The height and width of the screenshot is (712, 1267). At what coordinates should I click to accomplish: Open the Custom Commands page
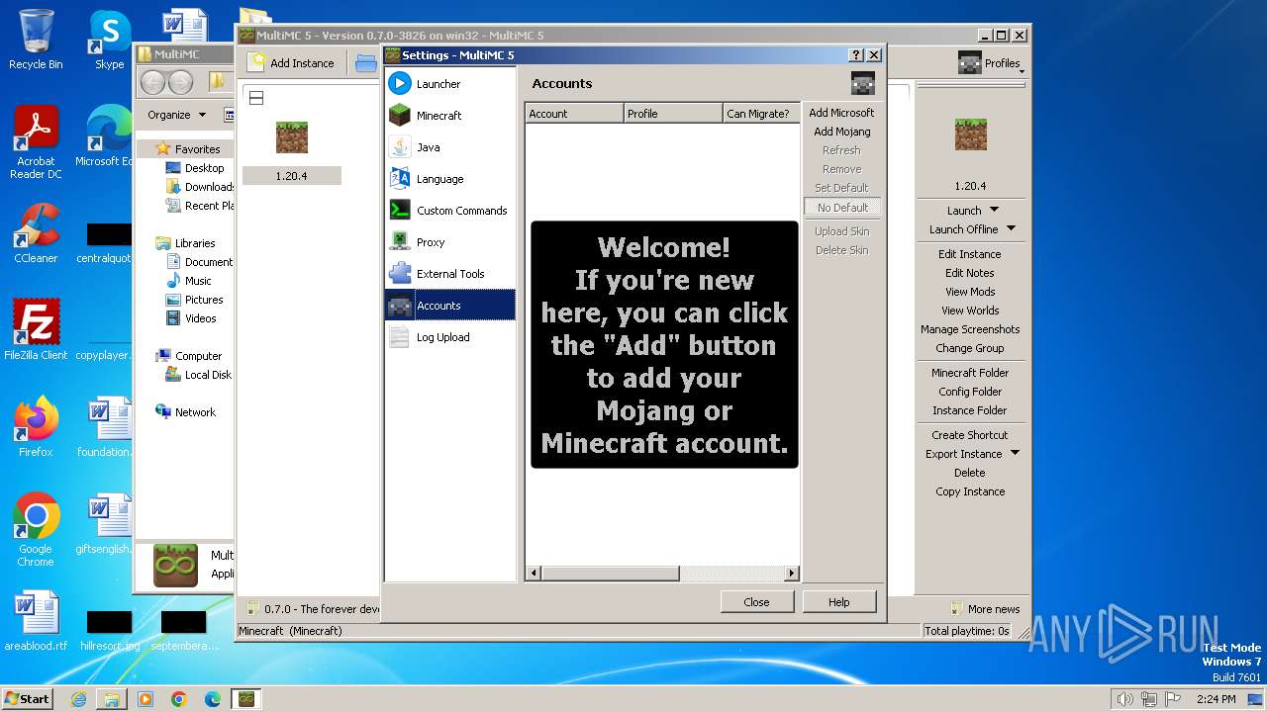pyautogui.click(x=450, y=211)
